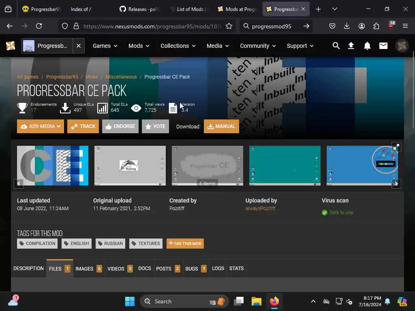Open a new tab with plus icon
This screenshot has width=415, height=311.
click(319, 9)
